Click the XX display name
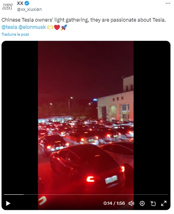The image size is (174, 214). point(20,3)
